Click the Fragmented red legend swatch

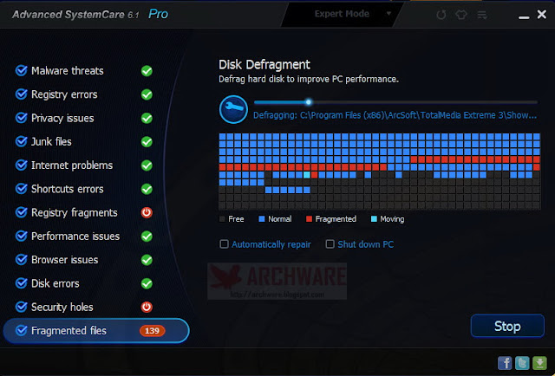(x=309, y=219)
